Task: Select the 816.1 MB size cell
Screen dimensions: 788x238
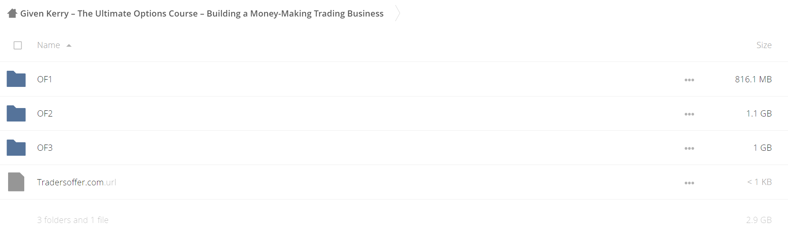Action: click(753, 79)
